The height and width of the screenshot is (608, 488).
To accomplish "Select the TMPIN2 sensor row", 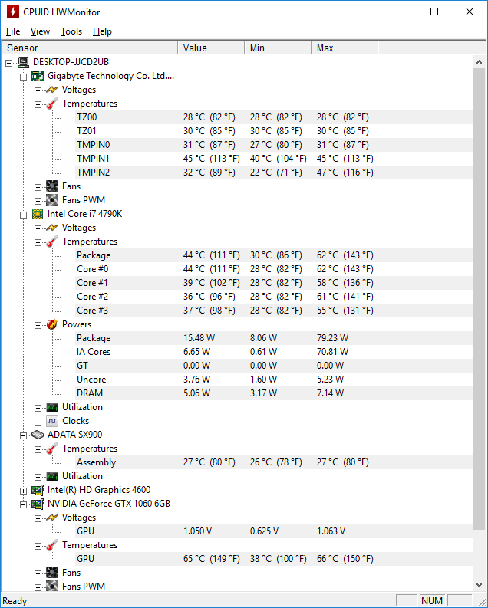I will coord(274,173).
